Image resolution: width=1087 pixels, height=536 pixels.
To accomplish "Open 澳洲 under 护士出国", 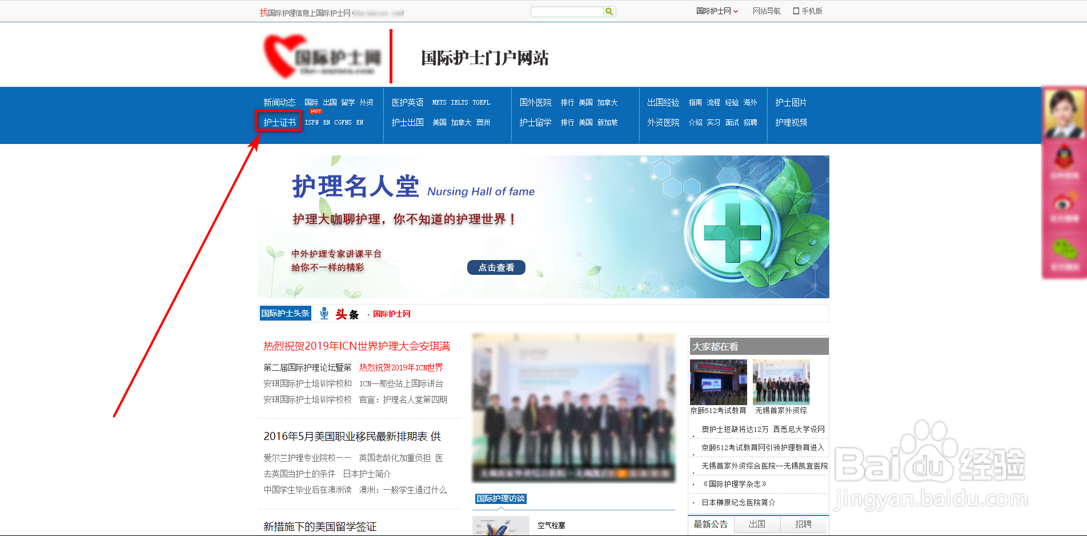I will coord(483,122).
